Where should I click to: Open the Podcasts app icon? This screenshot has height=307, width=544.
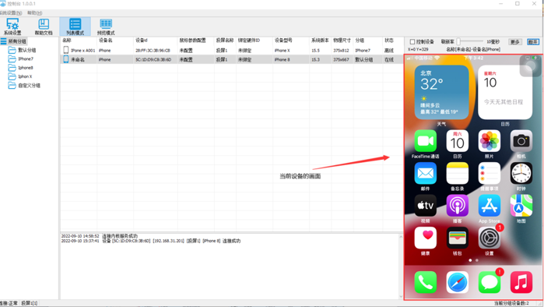[458, 205]
